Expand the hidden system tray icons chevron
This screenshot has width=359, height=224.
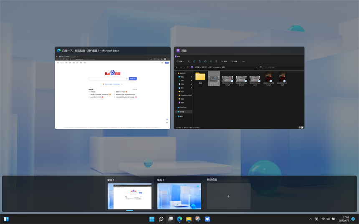310,219
